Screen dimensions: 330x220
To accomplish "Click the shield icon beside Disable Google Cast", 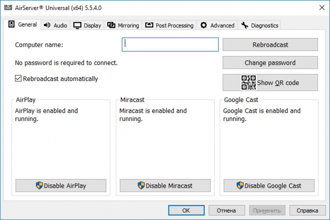I will [x=240, y=186].
